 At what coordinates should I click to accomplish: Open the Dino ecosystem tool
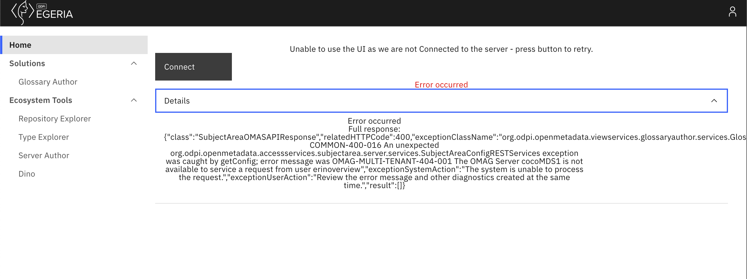[27, 173]
